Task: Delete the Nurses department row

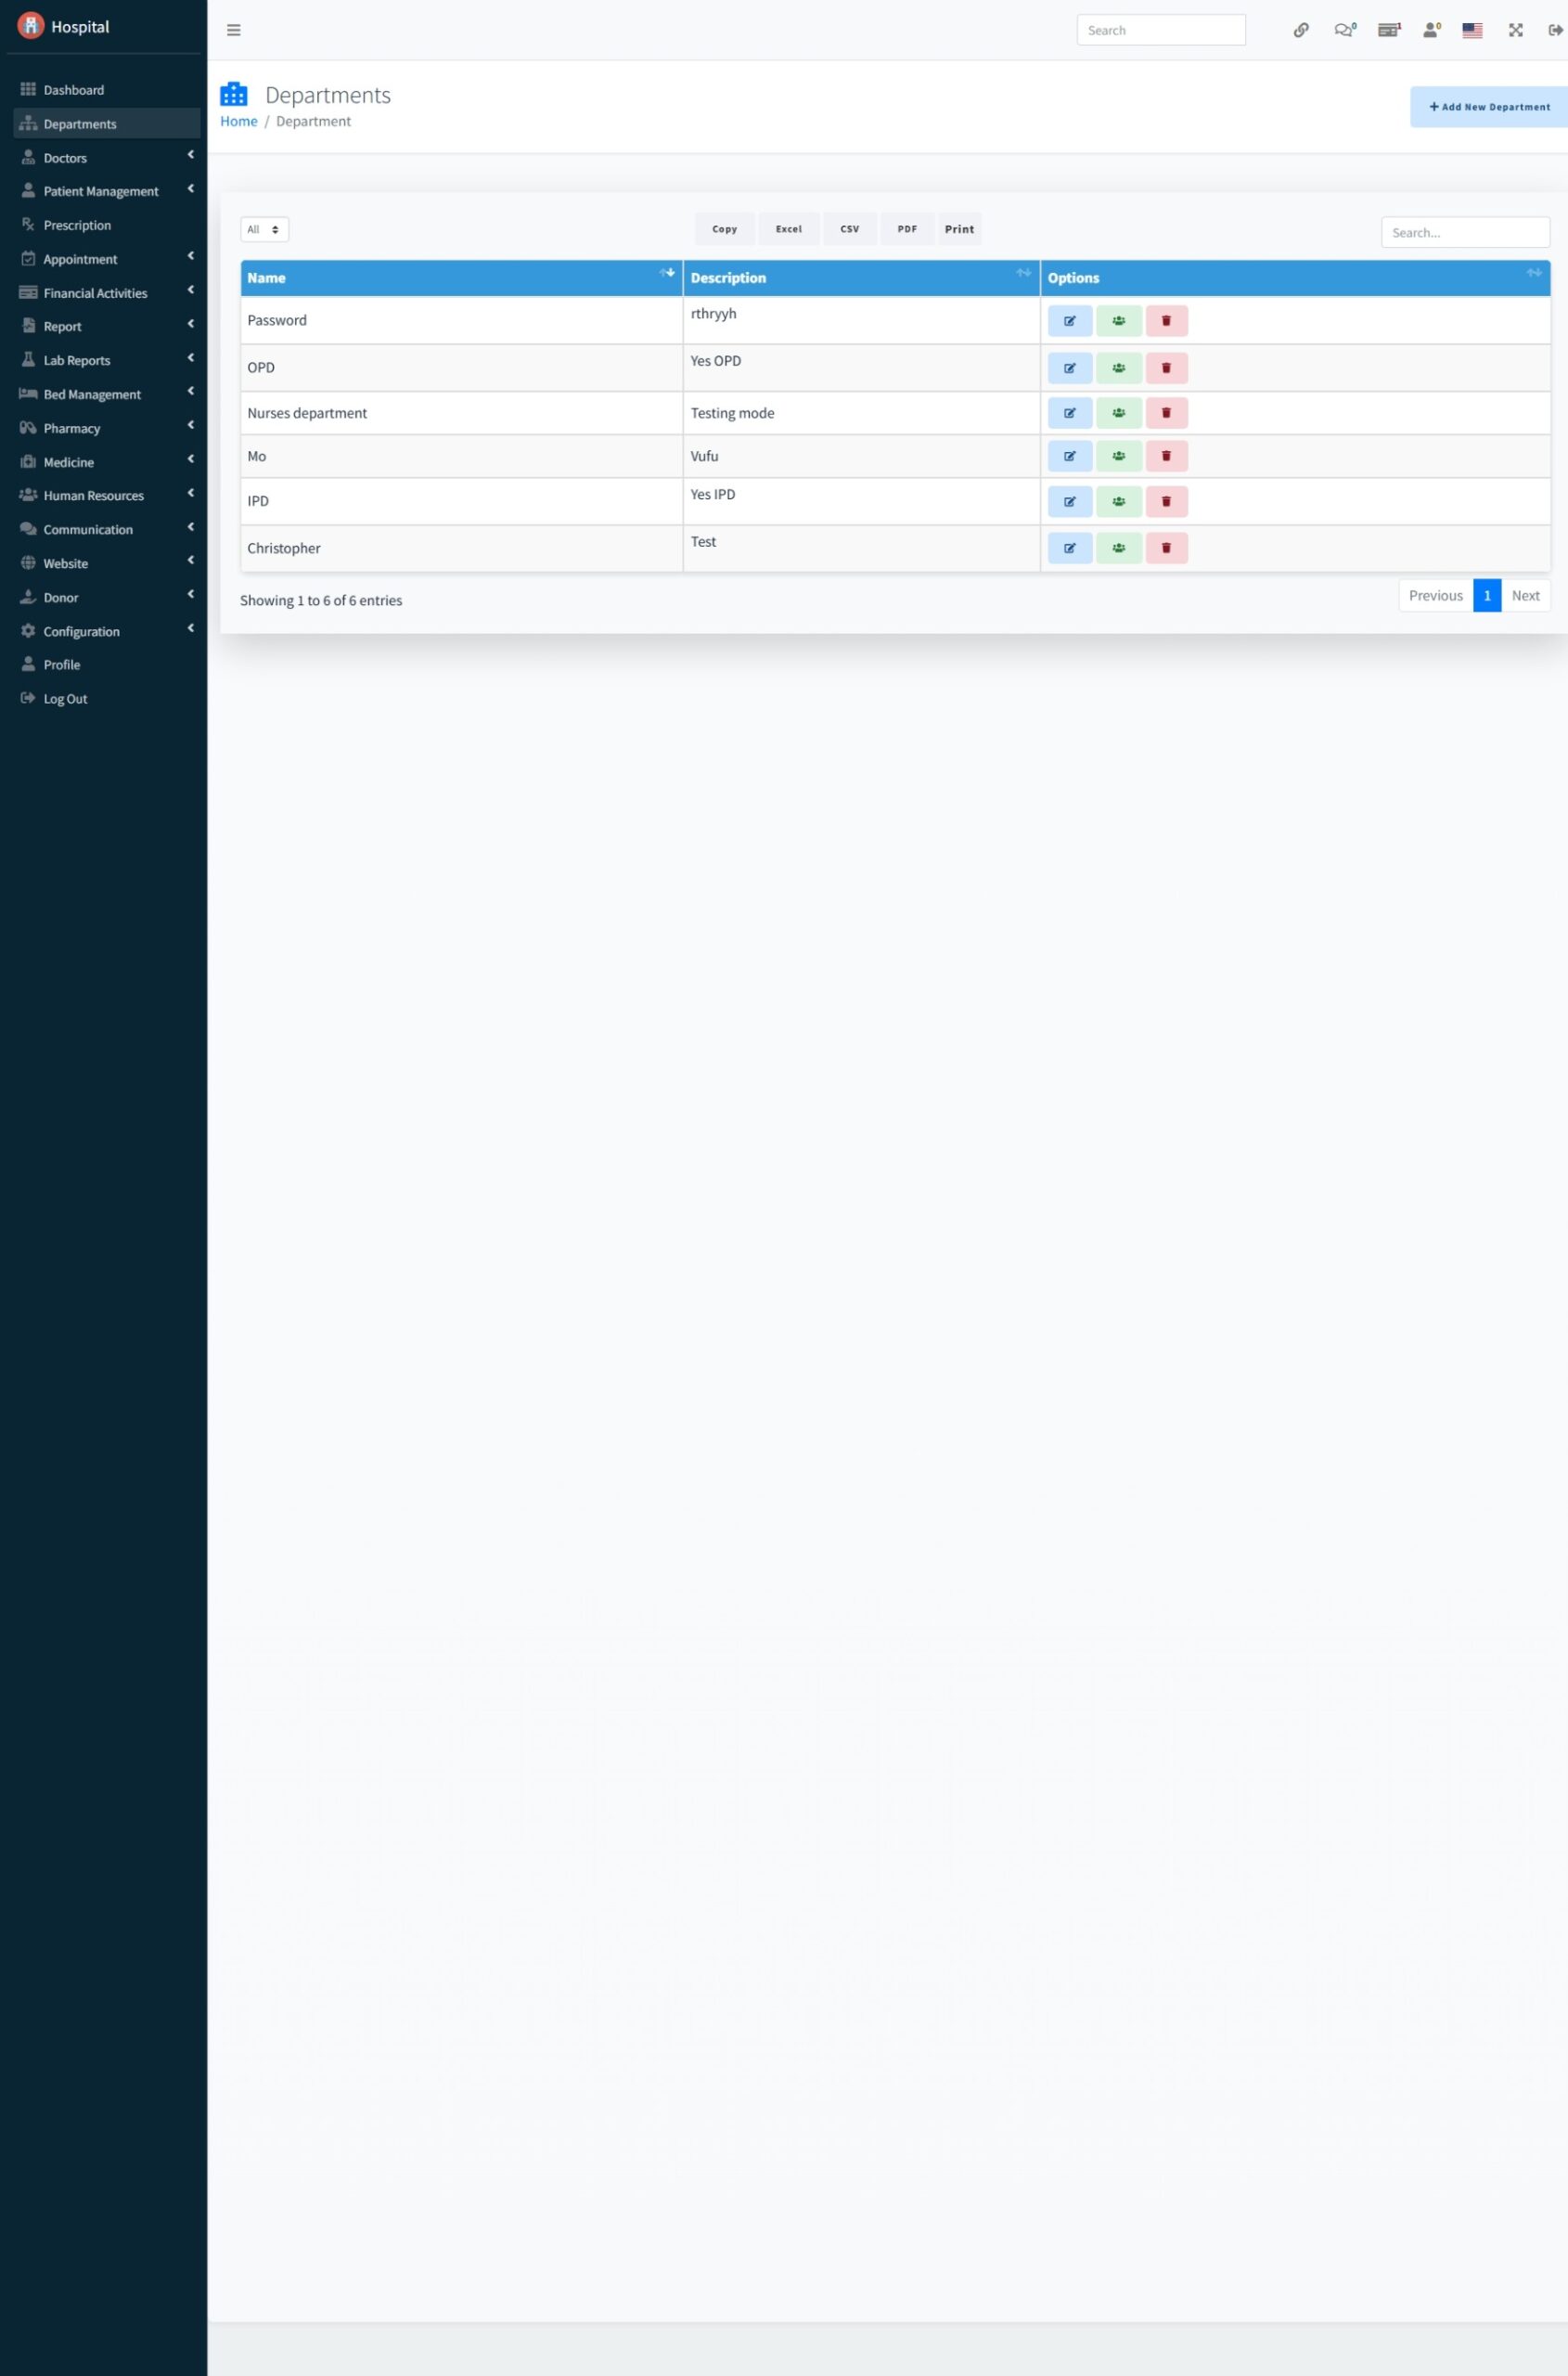Action: click(x=1166, y=413)
